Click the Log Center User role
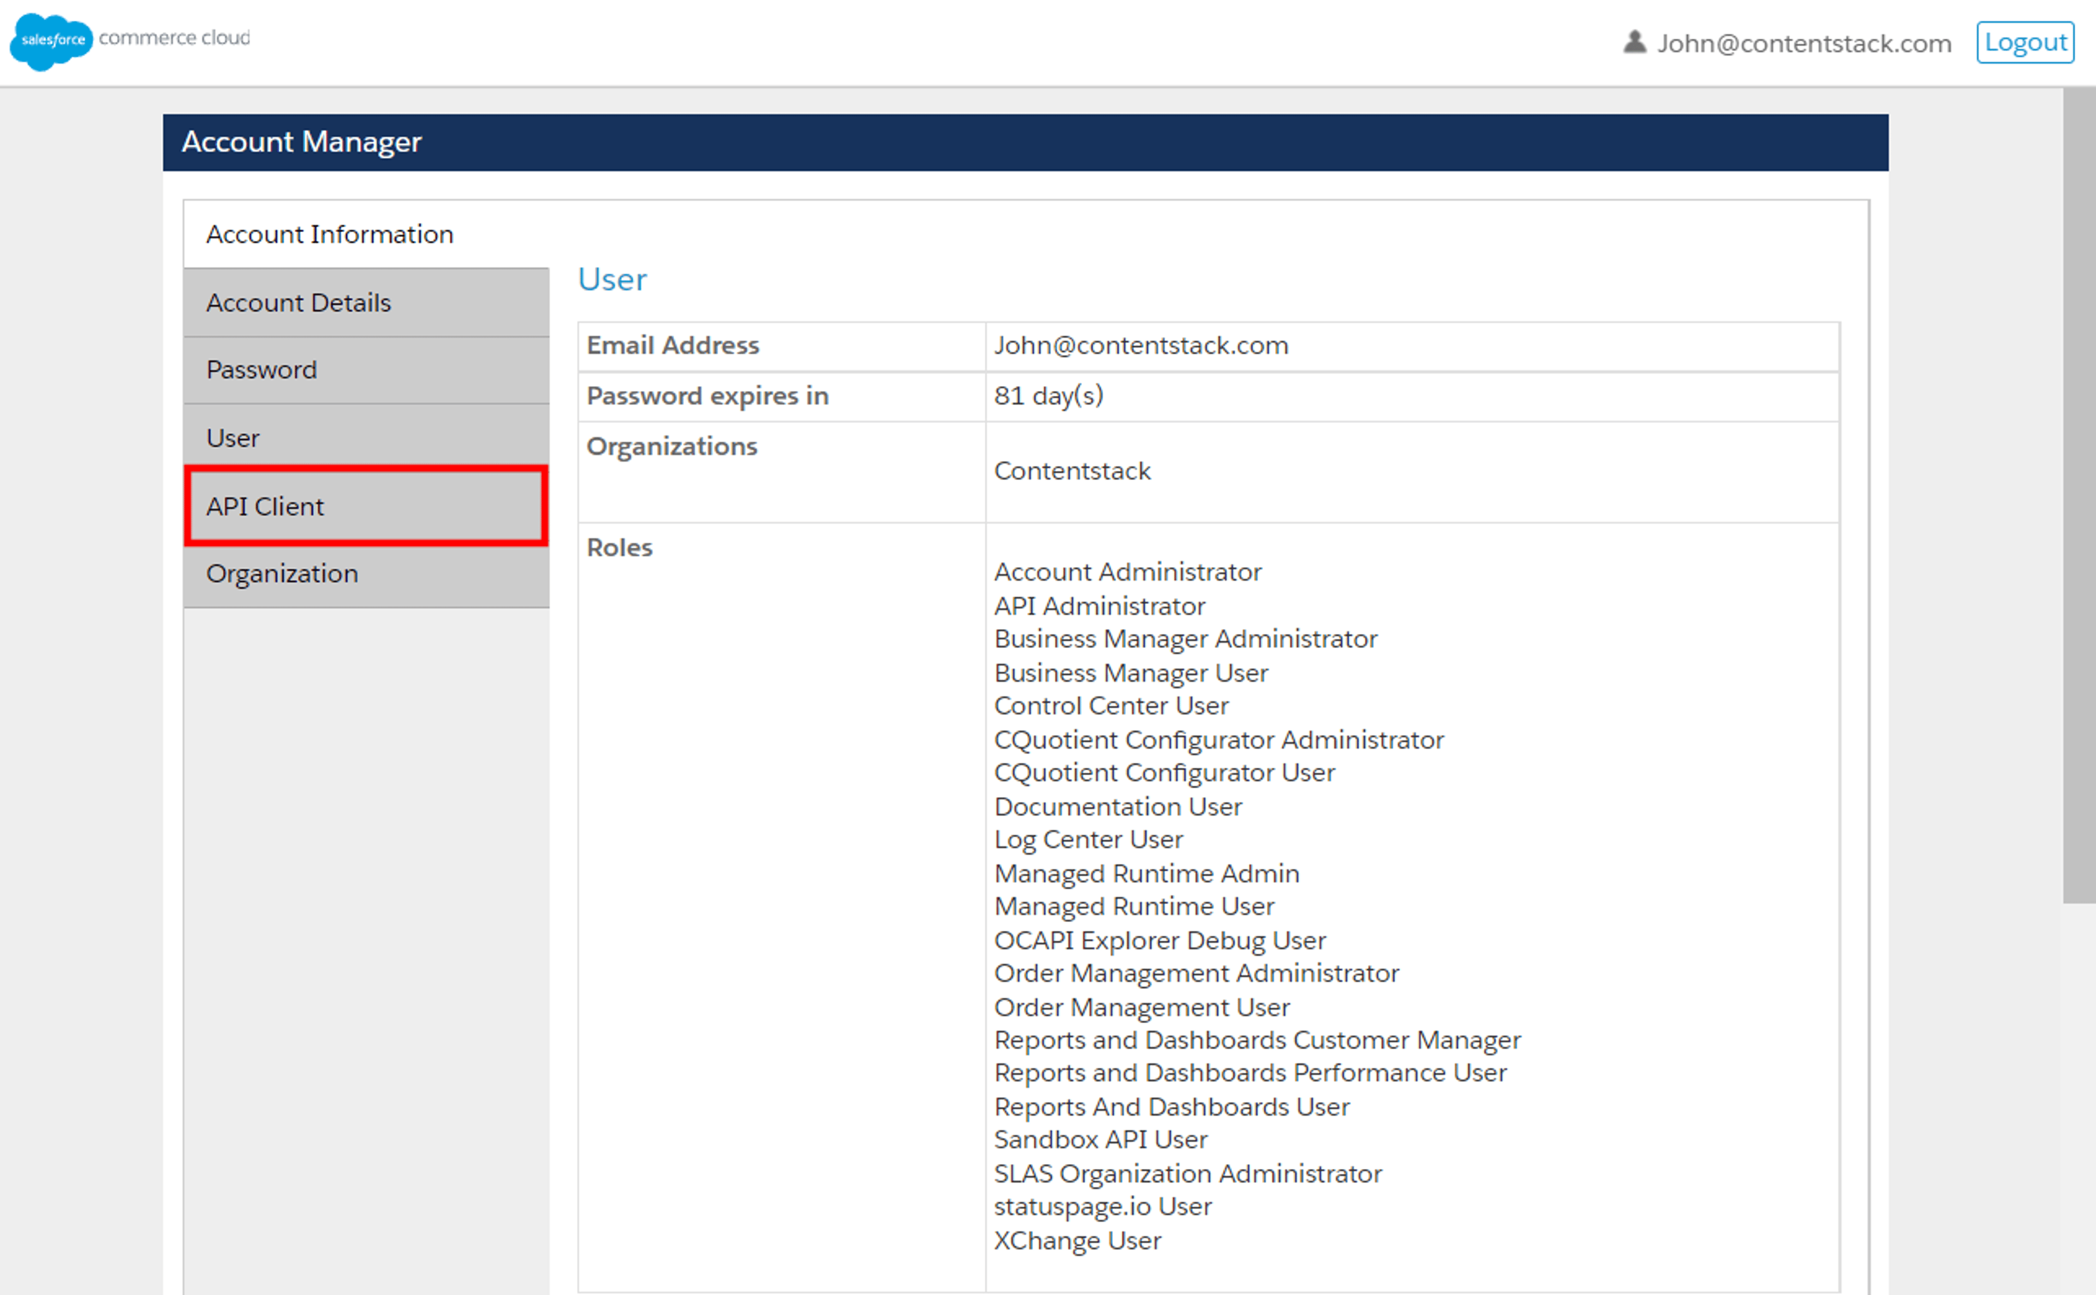Image resolution: width=2096 pixels, height=1295 pixels. click(1088, 840)
